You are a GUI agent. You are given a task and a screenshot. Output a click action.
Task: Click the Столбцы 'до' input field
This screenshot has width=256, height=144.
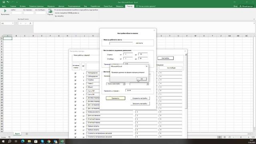click(143, 58)
